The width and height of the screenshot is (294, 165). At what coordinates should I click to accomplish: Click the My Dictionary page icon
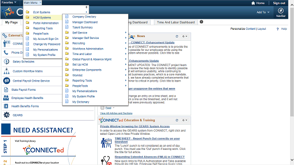(x=67, y=102)
